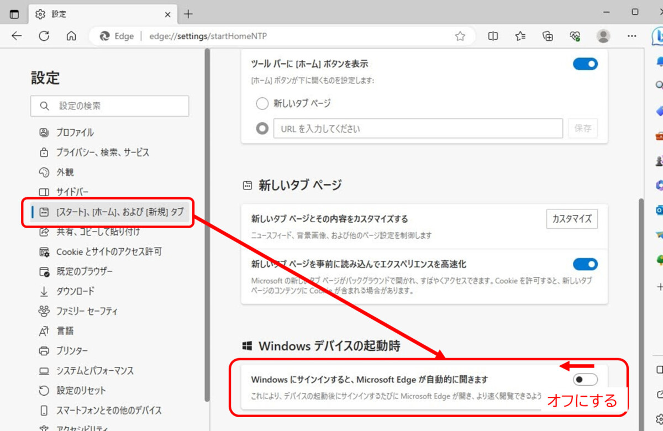Open Collections icon in toolbar
The image size is (663, 431).
point(548,36)
